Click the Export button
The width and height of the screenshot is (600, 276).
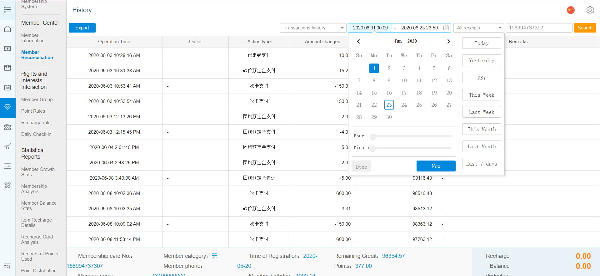[82, 28]
